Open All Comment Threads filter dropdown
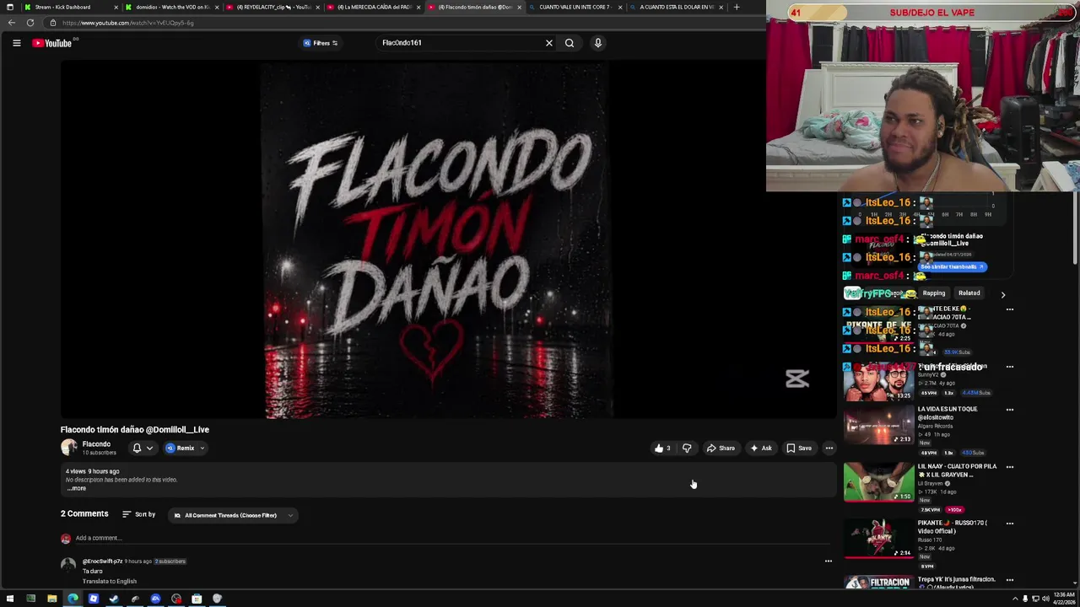 (234, 515)
